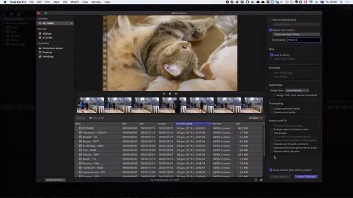Open the File menu
353x198 pixels.
(x=31, y=2)
